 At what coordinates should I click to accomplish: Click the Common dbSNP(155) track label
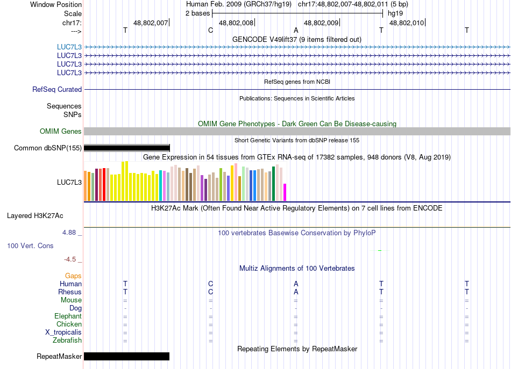coord(48,148)
